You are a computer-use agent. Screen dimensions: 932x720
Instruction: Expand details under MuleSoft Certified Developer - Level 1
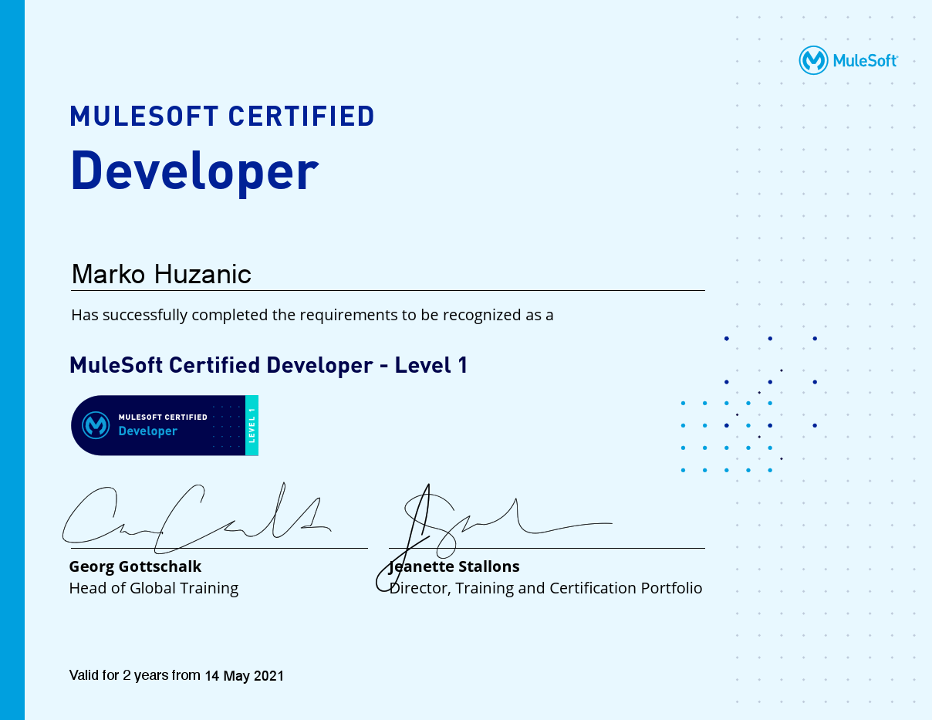[267, 364]
